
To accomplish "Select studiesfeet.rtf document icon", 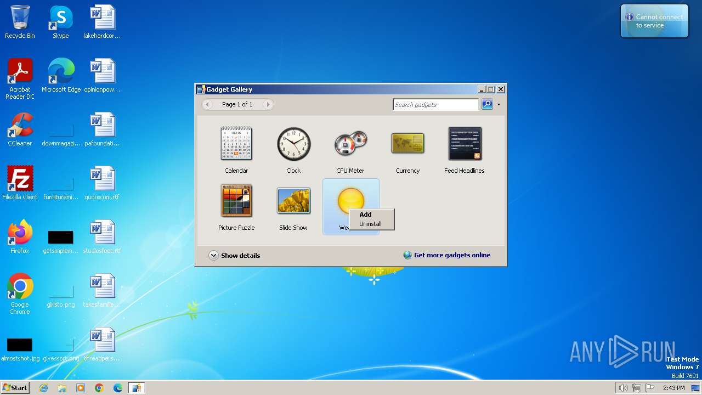I will click(102, 237).
